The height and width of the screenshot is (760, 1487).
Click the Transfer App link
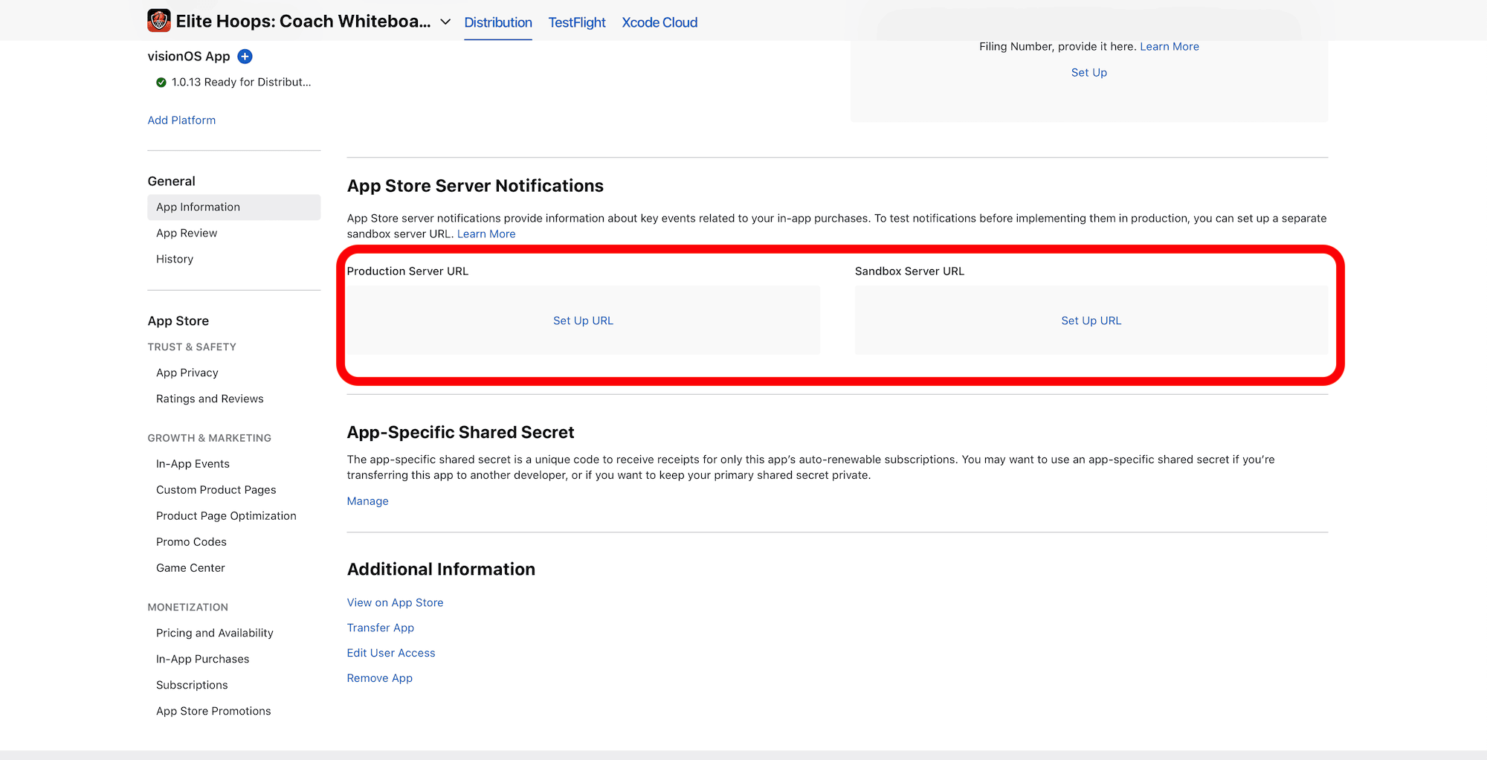pyautogui.click(x=380, y=628)
